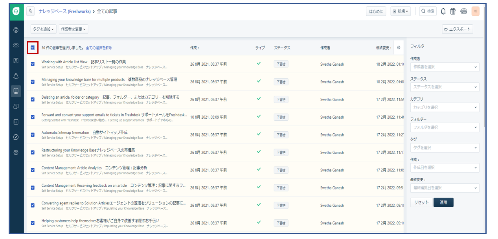Open article Deleting an article, folder or category
498x239 pixels.
110,97
